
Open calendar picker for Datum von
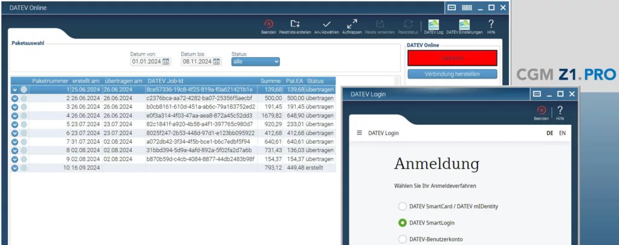pos(166,62)
